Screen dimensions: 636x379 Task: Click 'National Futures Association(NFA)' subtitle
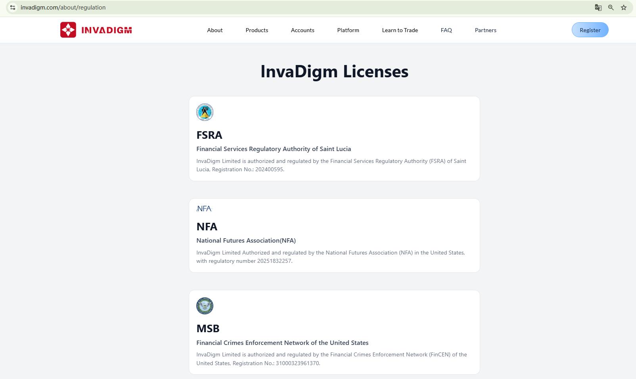[x=246, y=241]
